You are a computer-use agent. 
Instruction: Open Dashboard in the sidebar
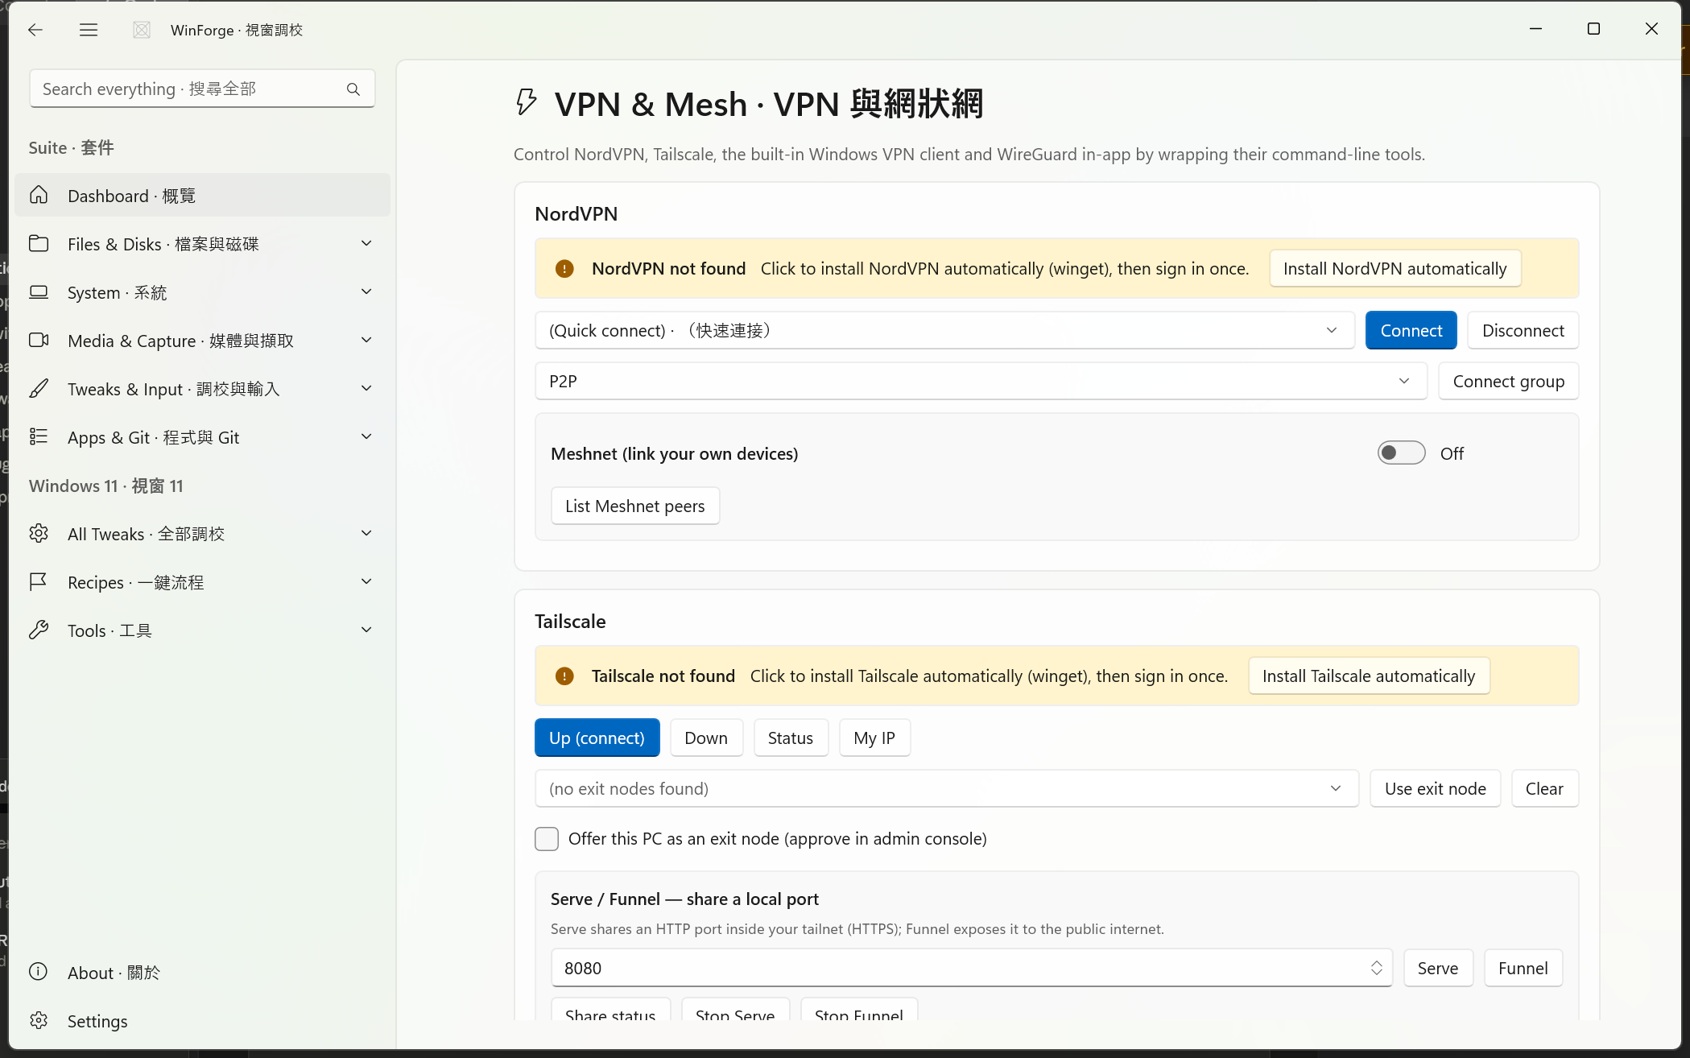coord(202,196)
